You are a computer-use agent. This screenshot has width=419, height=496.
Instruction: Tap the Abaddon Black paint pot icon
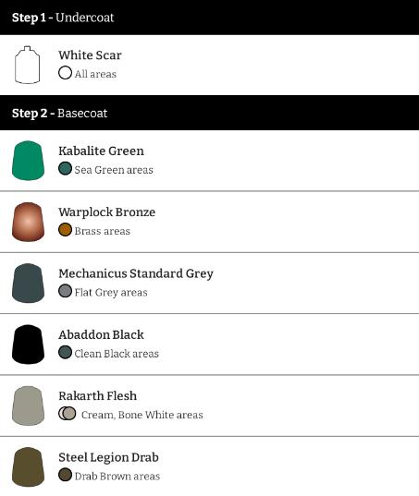[x=28, y=345]
